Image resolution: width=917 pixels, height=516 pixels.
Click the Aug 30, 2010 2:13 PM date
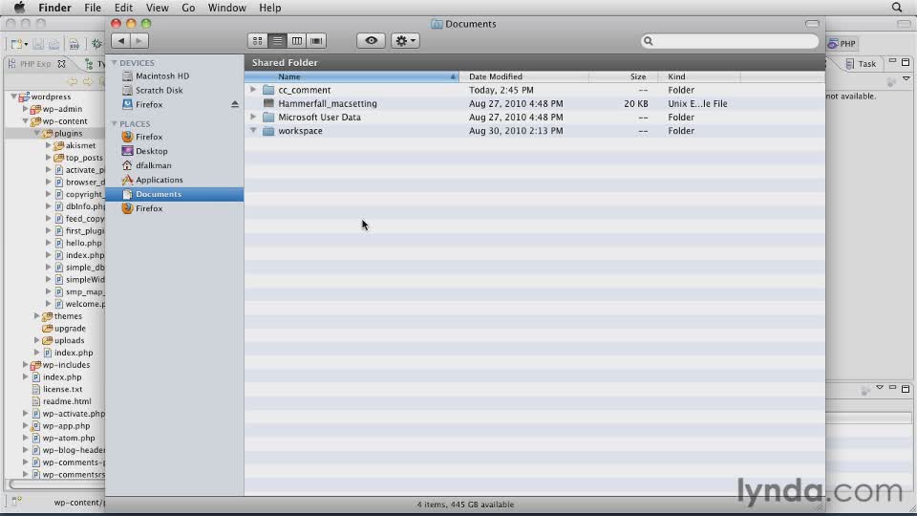tap(516, 131)
